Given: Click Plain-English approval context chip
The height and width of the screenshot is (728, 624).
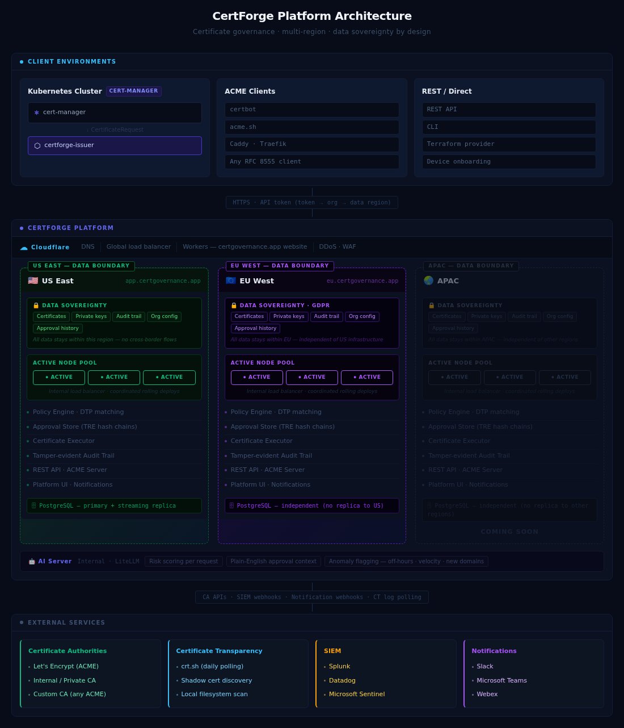Looking at the screenshot, I should (273, 562).
